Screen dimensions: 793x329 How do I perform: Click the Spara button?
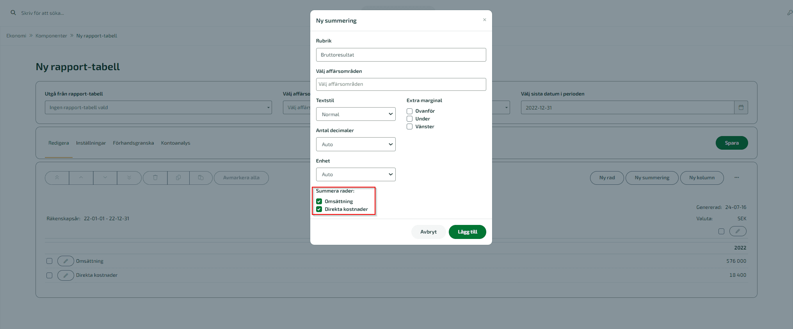[x=732, y=143]
